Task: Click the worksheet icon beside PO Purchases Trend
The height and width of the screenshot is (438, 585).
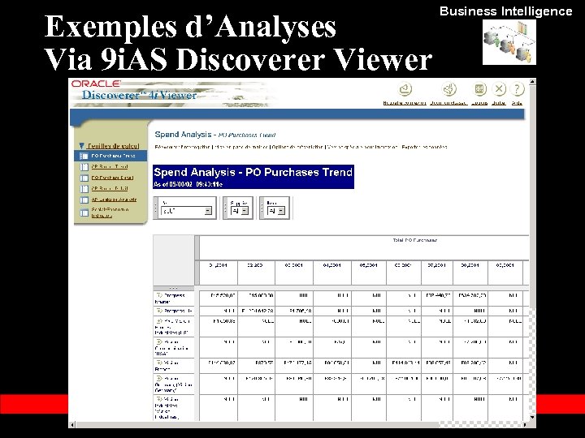Action: pos(84,156)
